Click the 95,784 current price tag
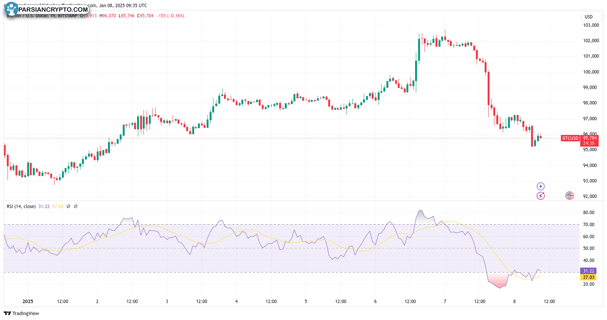The image size is (607, 320). coord(590,138)
